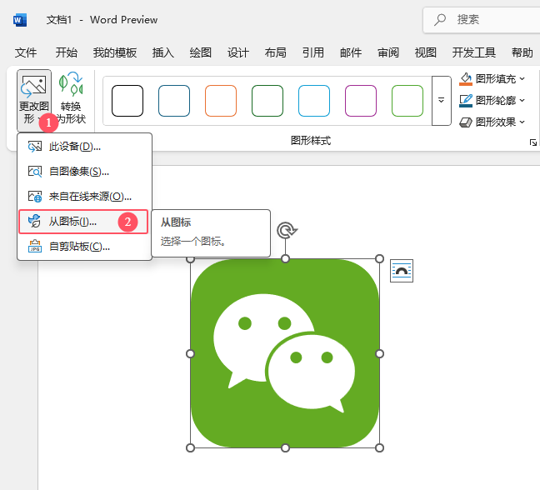Switch to the Design (设计) tab
This screenshot has height=490, width=540.
(238, 52)
